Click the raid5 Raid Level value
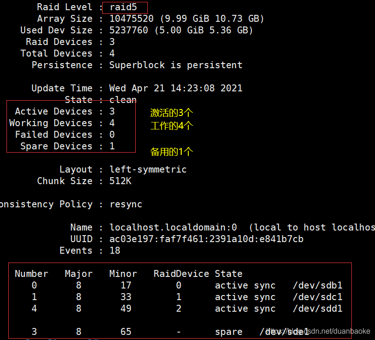Image resolution: width=375 pixels, height=340 pixels. (x=123, y=7)
